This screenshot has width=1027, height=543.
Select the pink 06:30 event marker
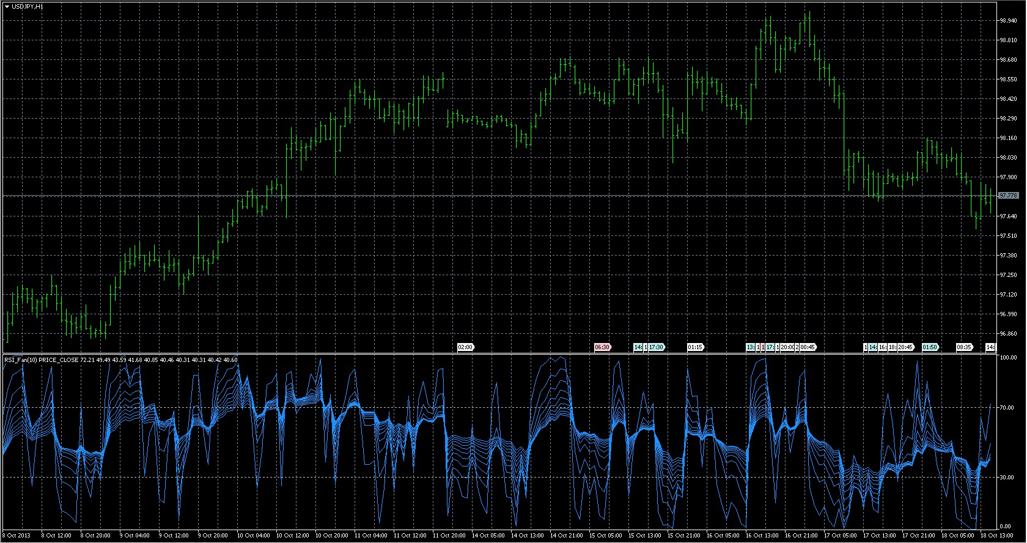(602, 347)
